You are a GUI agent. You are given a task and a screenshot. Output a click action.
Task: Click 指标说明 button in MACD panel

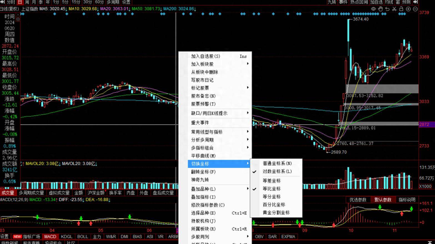pyautogui.click(x=407, y=200)
